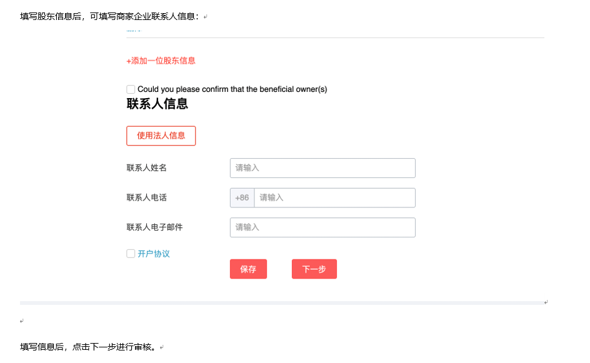Focus the 联系人姓名 input field
This screenshot has height=363, width=590.
click(x=322, y=168)
